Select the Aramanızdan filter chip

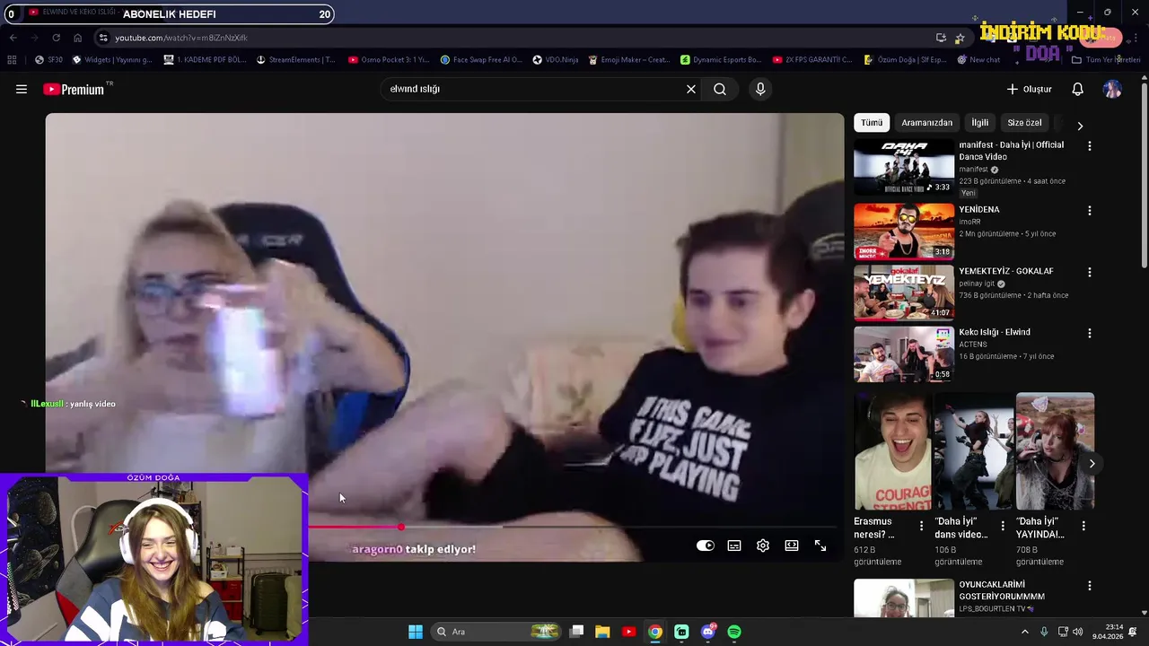(926, 123)
